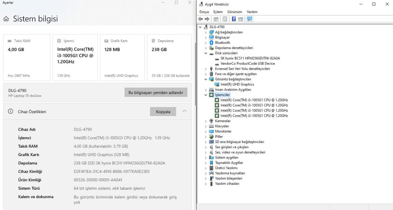Click the Properties toolbar icon in Device Manager
The height and width of the screenshot is (210, 393).
(x=225, y=19)
